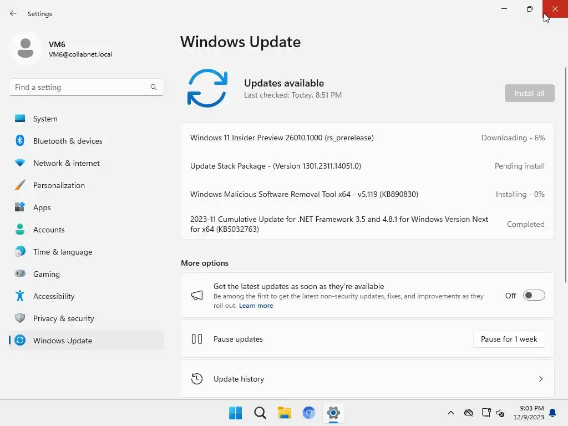Screen dimensions: 568x426
Task: Select Privacy & security in sidebar
Action: tap(86, 318)
